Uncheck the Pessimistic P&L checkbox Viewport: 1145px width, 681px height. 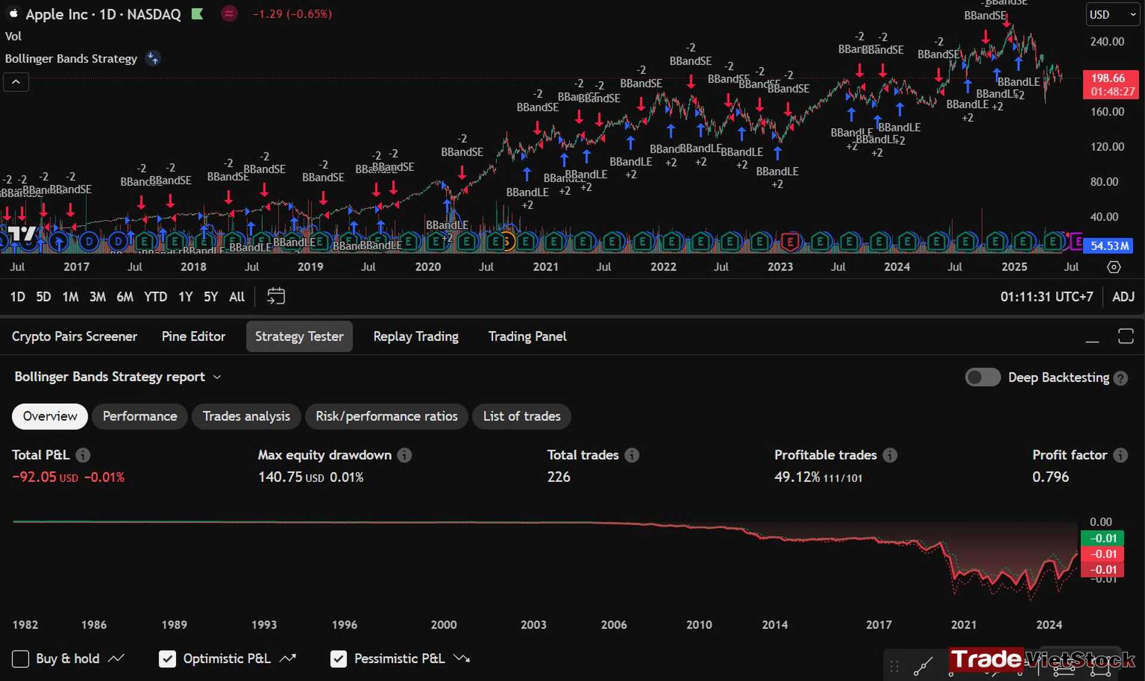point(339,659)
